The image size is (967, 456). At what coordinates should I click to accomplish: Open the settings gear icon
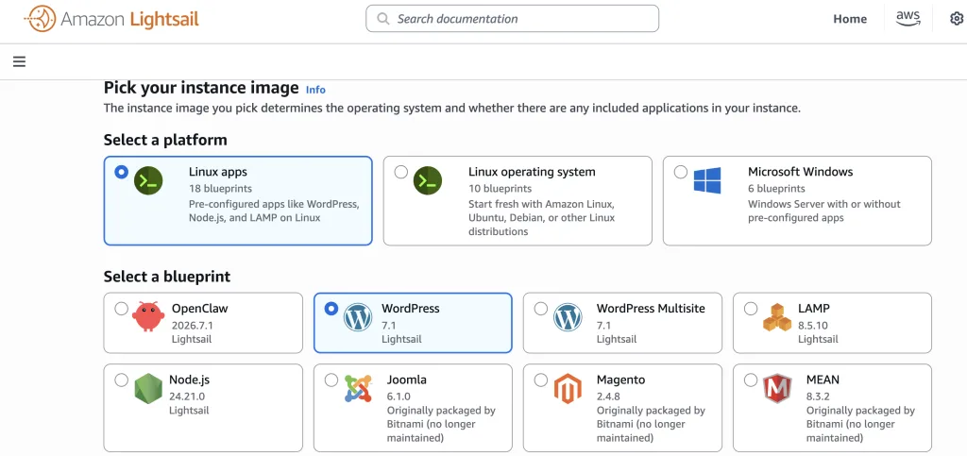pyautogui.click(x=957, y=19)
